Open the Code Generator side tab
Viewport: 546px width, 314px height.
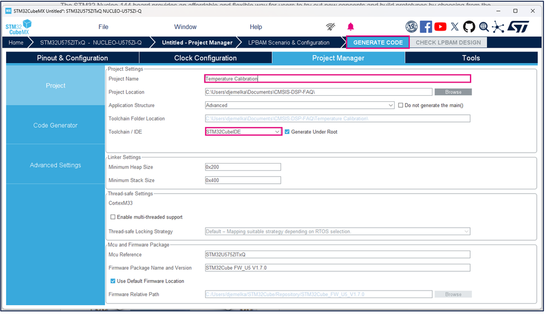click(x=55, y=125)
